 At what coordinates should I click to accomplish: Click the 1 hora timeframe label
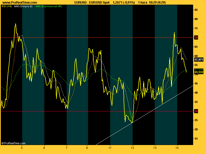click(x=143, y=3)
